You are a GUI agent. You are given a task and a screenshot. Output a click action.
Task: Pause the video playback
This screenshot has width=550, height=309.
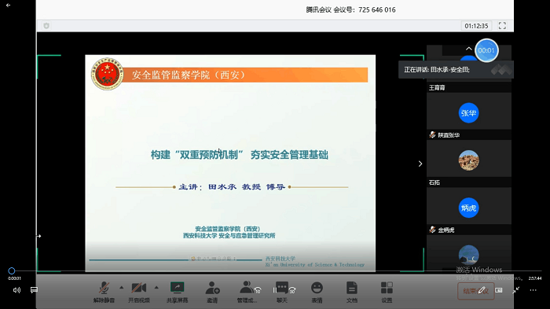click(275, 290)
